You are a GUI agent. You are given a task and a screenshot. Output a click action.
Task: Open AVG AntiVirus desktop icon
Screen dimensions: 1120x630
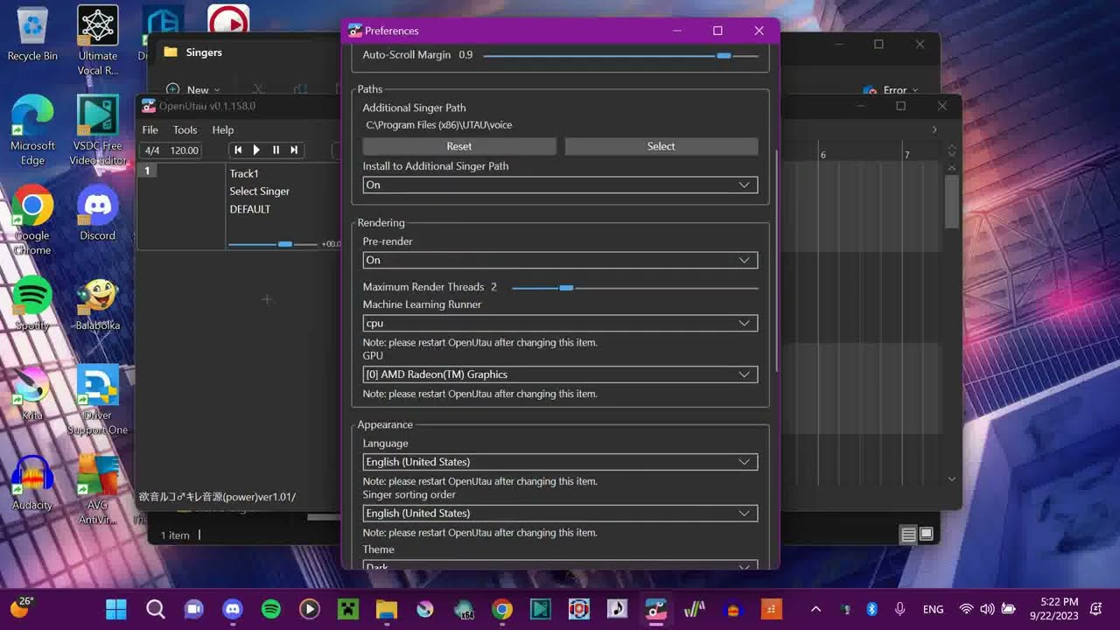click(98, 490)
